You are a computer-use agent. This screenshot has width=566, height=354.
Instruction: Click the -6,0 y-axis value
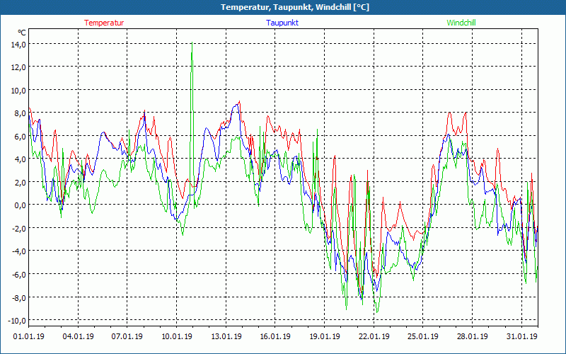click(x=19, y=274)
